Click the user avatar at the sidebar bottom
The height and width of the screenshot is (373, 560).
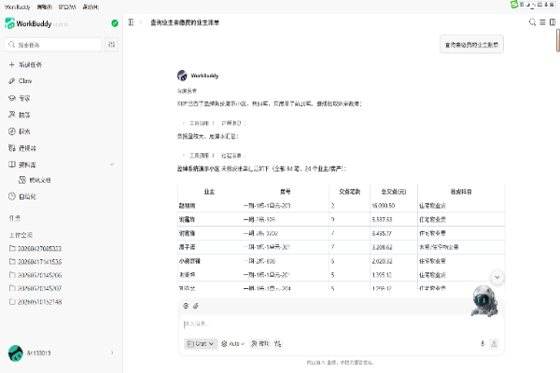(x=15, y=353)
